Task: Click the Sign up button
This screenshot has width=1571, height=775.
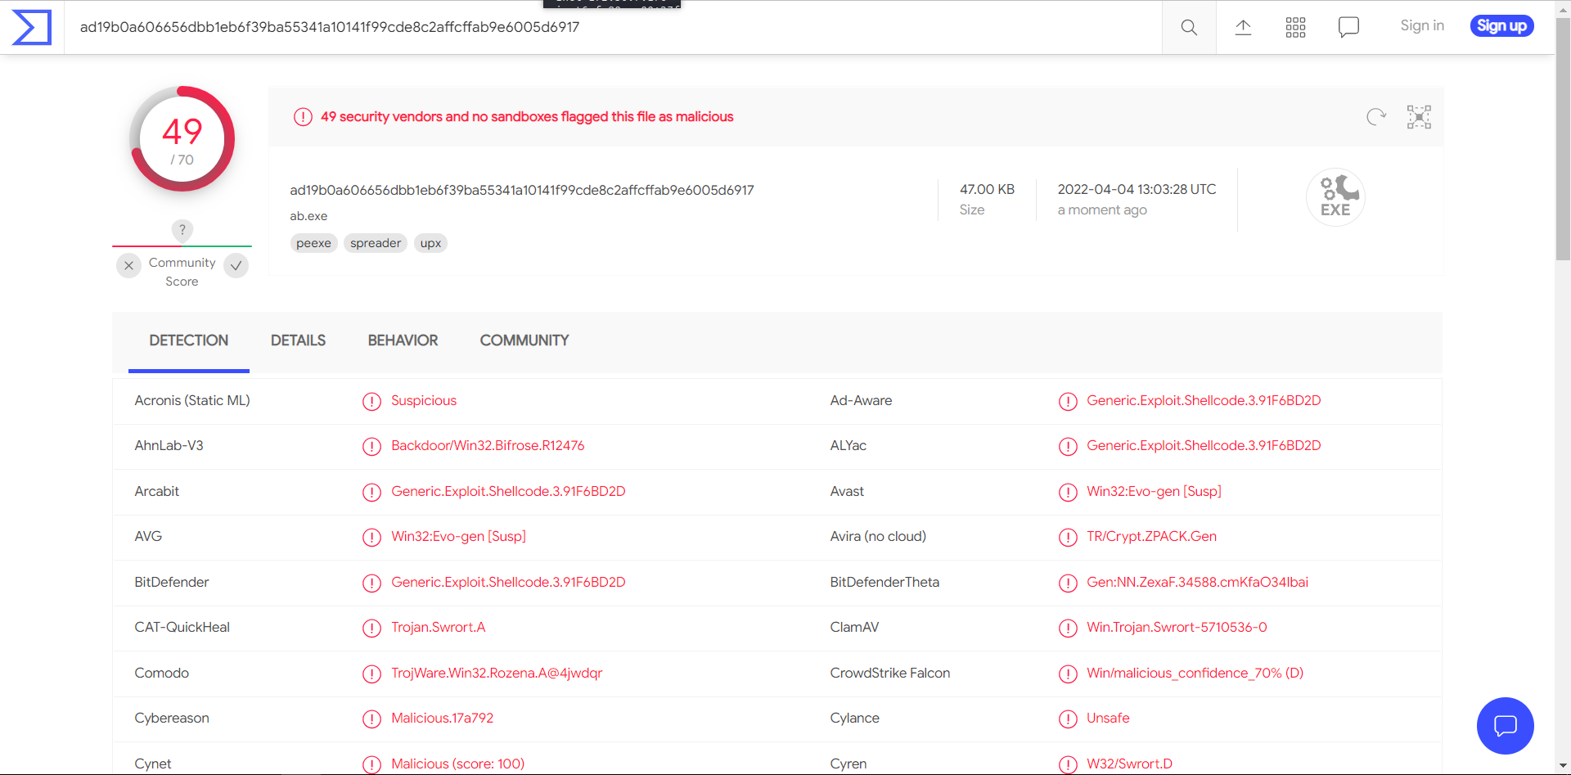Action: pyautogui.click(x=1501, y=26)
